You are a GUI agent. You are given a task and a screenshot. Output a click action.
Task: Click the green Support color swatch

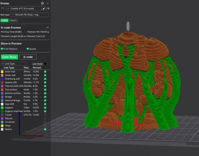point(2,108)
